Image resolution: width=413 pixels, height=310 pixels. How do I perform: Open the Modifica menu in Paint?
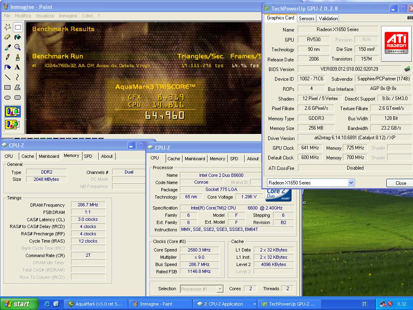click(23, 16)
